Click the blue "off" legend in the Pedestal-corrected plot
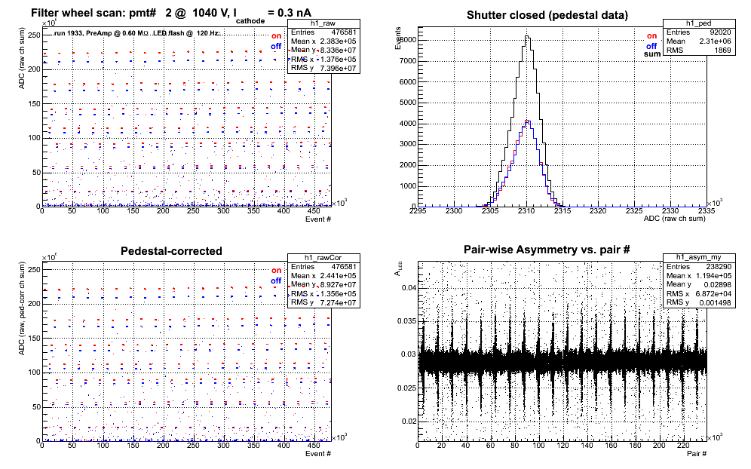 [x=276, y=280]
